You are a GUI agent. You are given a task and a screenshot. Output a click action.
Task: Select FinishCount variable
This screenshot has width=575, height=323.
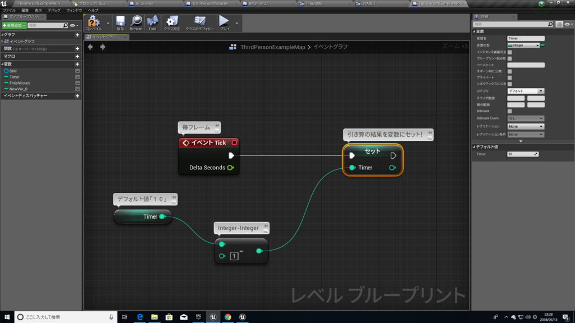coord(20,83)
